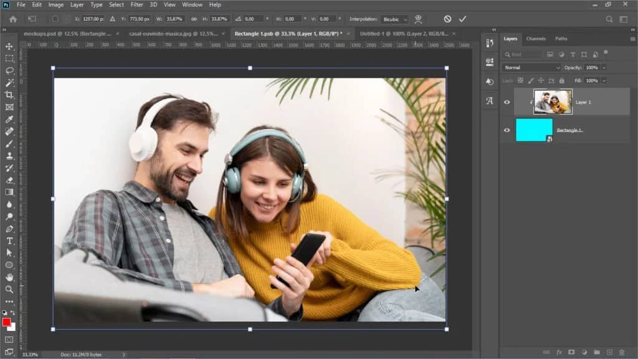Image resolution: width=638 pixels, height=359 pixels.
Task: Click the link layers button
Action: [546, 352]
